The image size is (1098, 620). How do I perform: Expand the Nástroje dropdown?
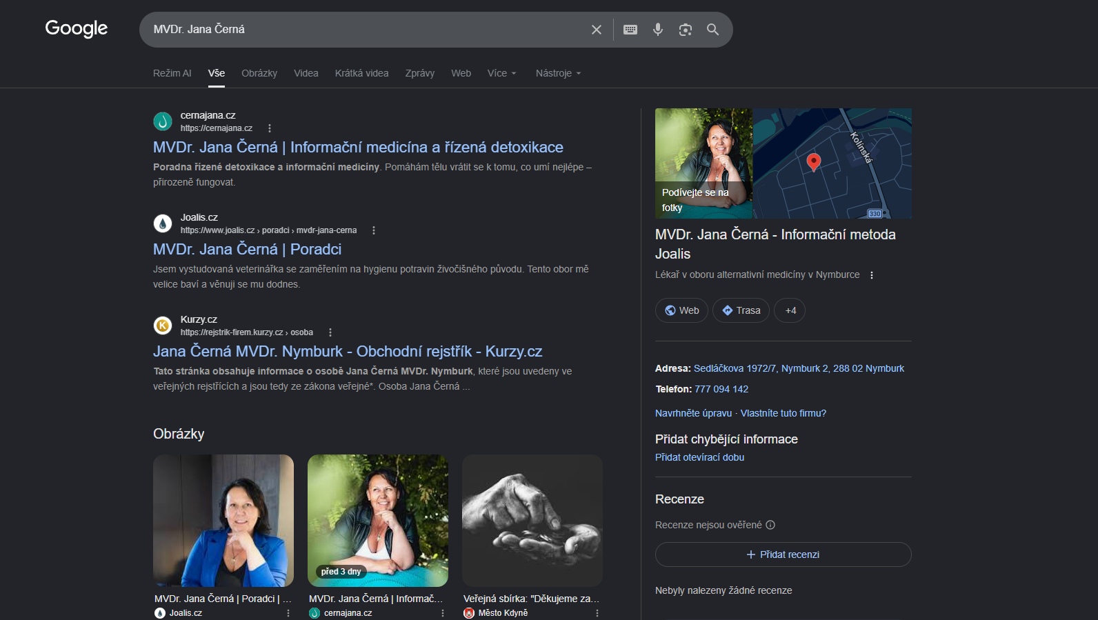pos(559,73)
